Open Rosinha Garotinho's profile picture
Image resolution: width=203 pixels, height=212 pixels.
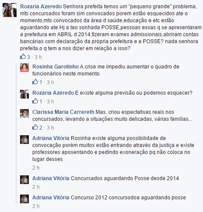click(x=24, y=68)
